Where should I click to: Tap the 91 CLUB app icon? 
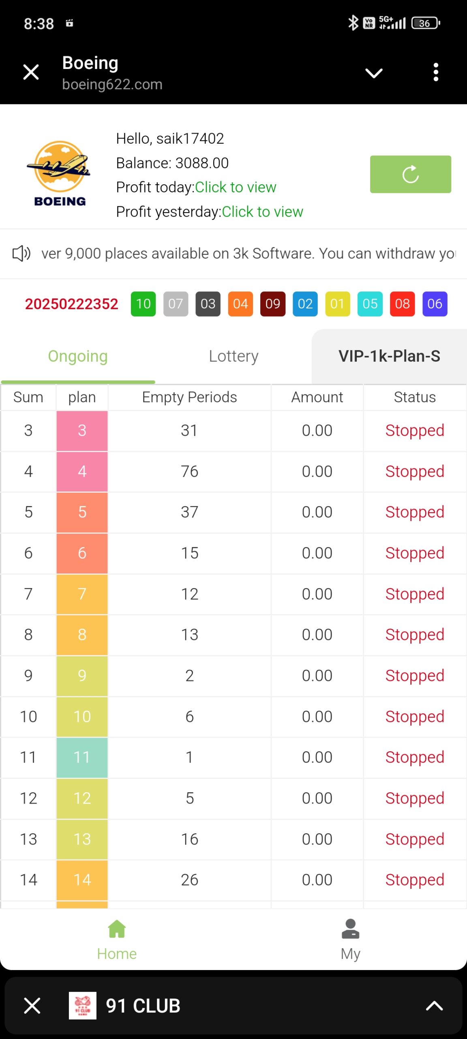83,1005
